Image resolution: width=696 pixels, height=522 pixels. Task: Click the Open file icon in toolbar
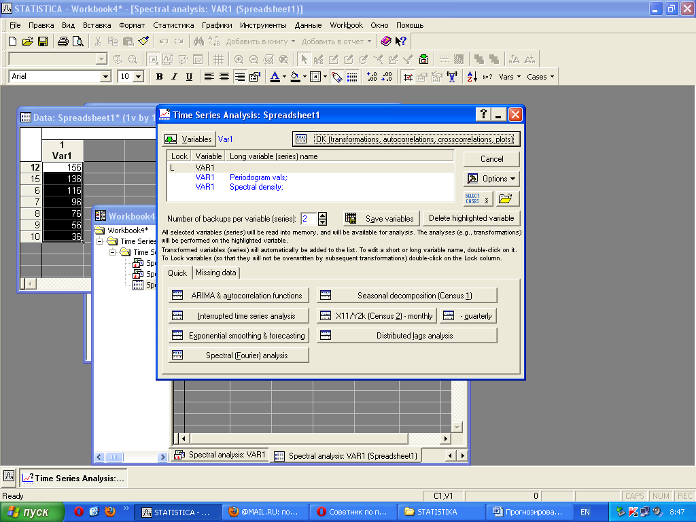(x=27, y=41)
